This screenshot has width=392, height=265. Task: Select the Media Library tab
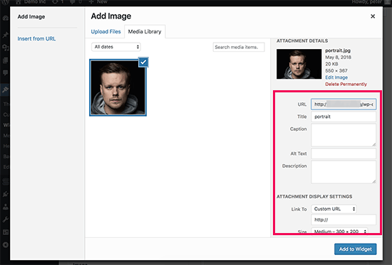click(x=145, y=32)
